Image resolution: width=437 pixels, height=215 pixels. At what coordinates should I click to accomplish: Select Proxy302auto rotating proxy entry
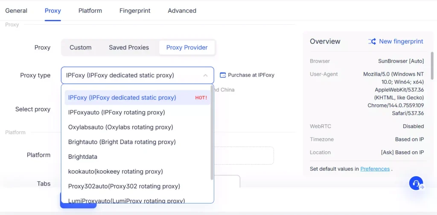124,186
